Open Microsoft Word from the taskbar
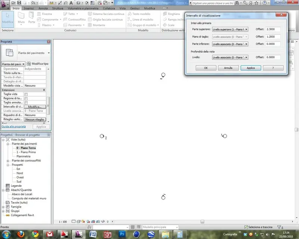 point(93,234)
